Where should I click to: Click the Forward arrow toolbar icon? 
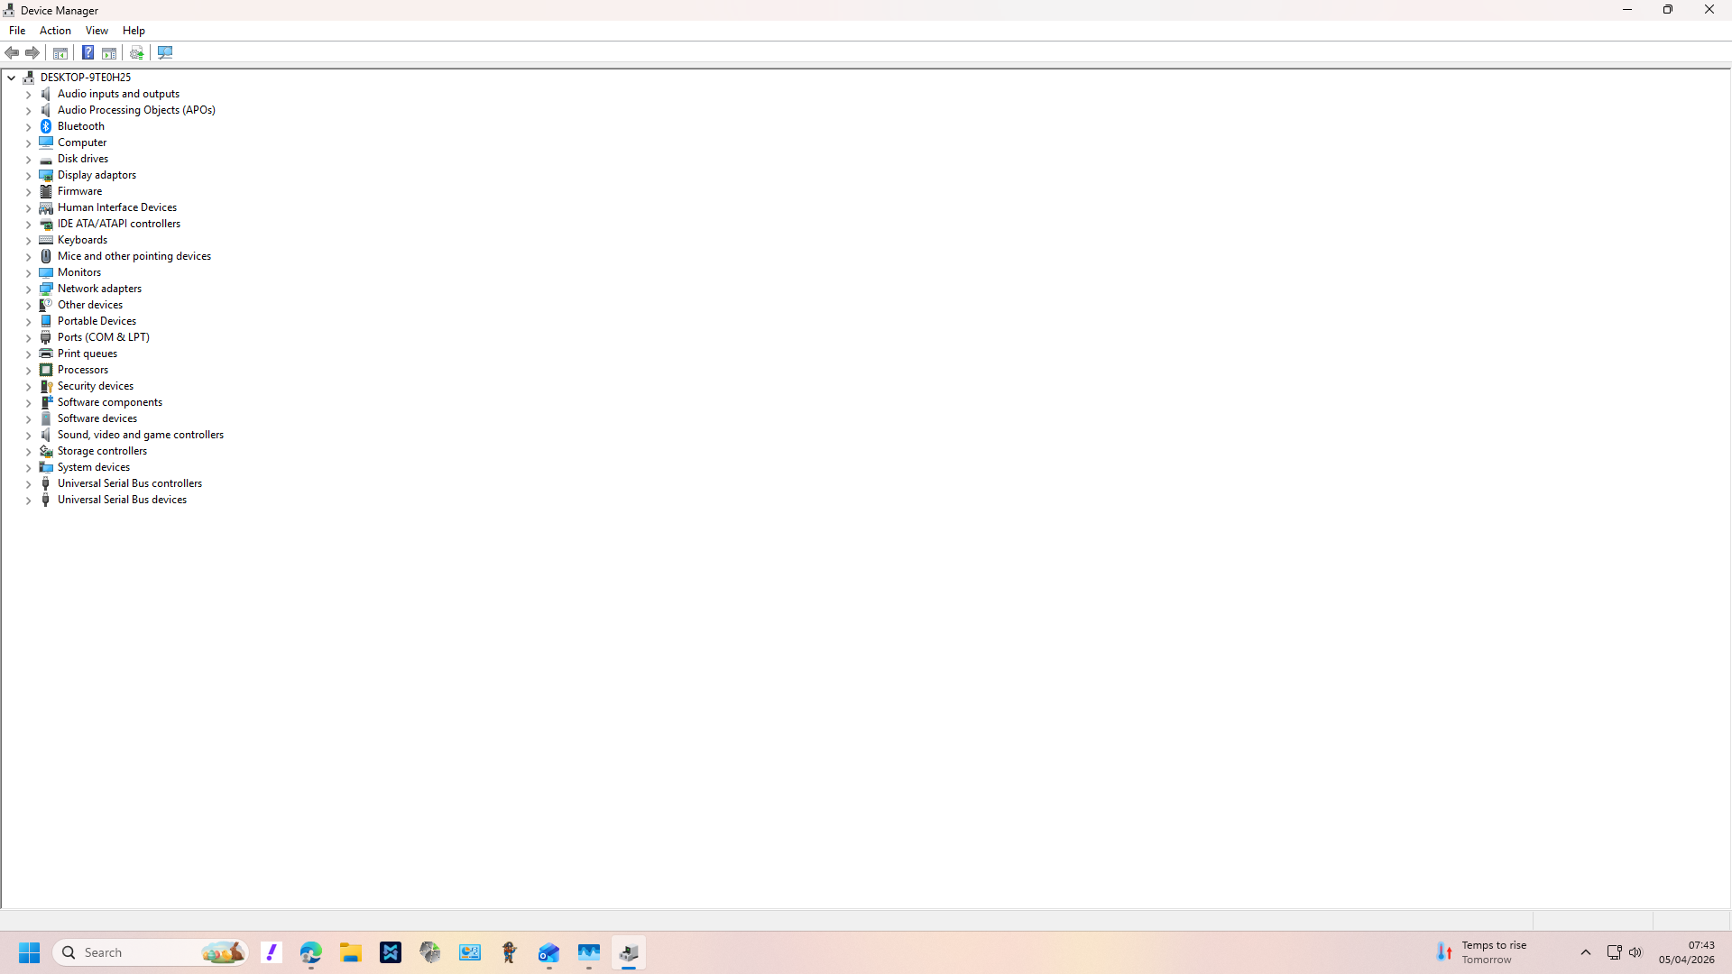pos(32,52)
